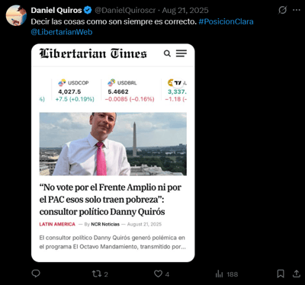Screen dimensions: 305x285
Task: Click the search magnifier in Libertarian Times header
Action: tap(167, 53)
